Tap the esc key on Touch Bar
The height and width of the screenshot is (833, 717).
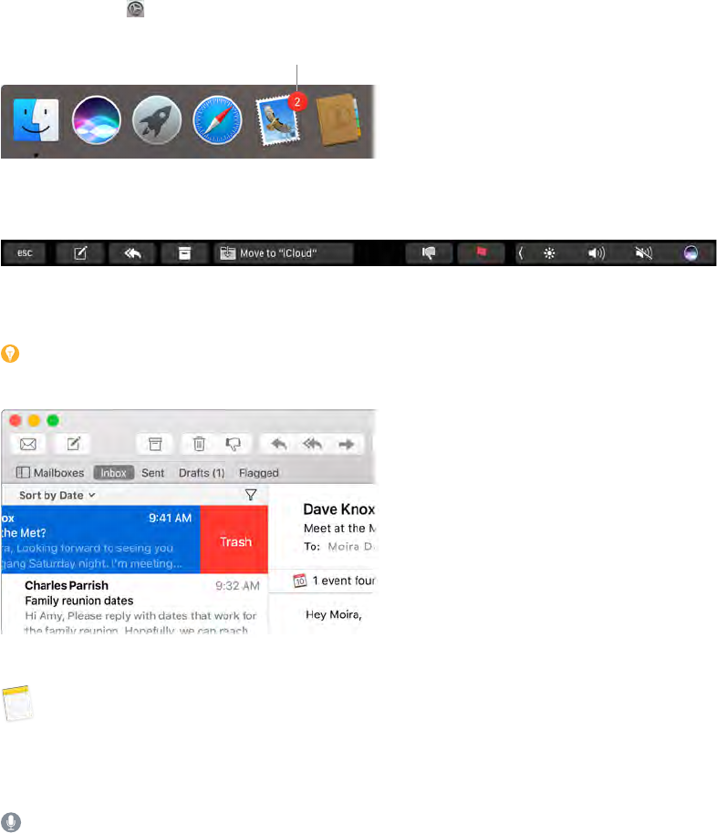tap(25, 252)
